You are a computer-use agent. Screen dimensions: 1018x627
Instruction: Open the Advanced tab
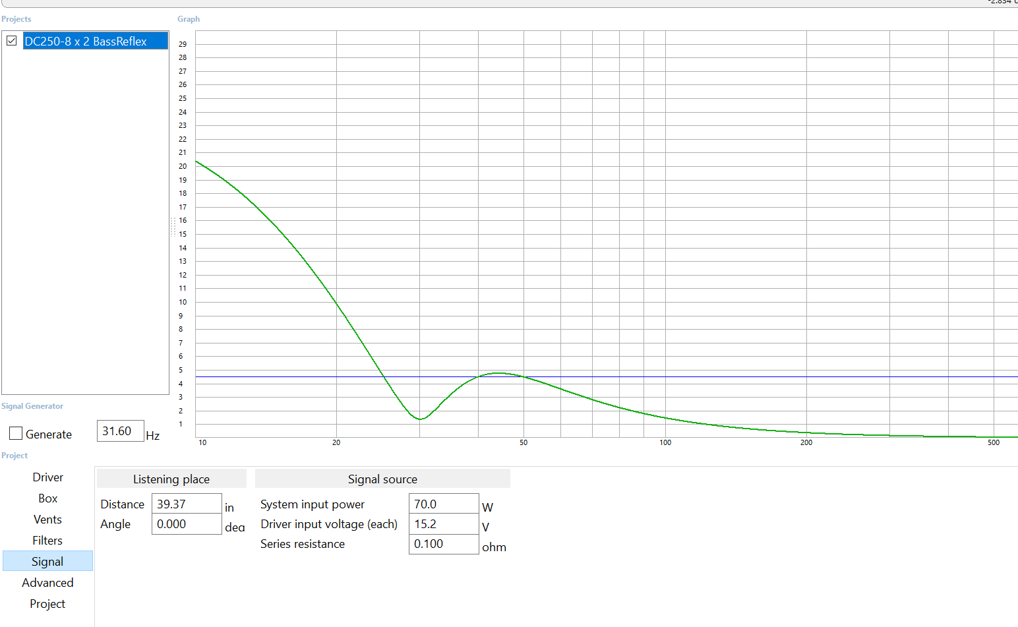(x=47, y=583)
